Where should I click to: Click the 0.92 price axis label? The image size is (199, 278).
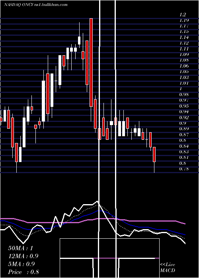pos(184,118)
